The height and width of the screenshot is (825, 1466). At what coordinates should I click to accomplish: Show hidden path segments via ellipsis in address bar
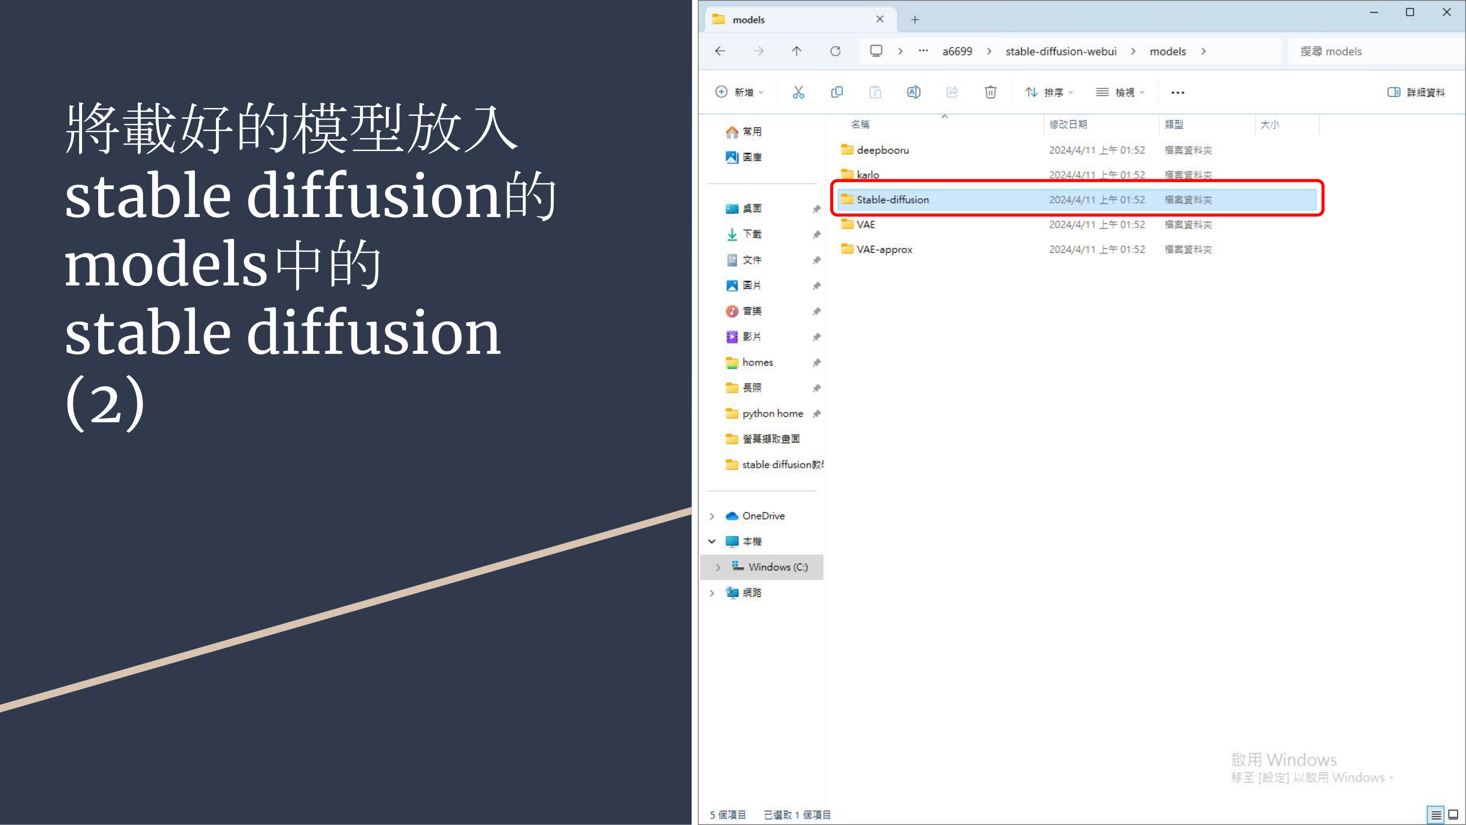coord(923,51)
